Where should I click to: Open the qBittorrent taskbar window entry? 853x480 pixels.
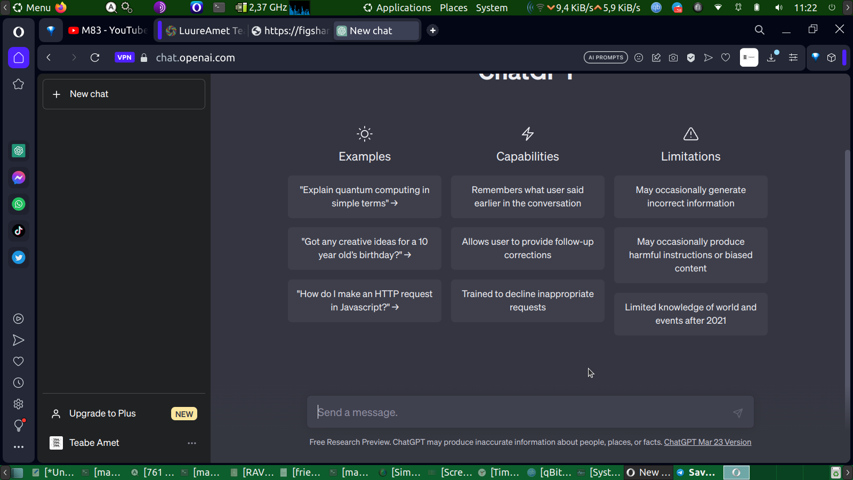549,473
